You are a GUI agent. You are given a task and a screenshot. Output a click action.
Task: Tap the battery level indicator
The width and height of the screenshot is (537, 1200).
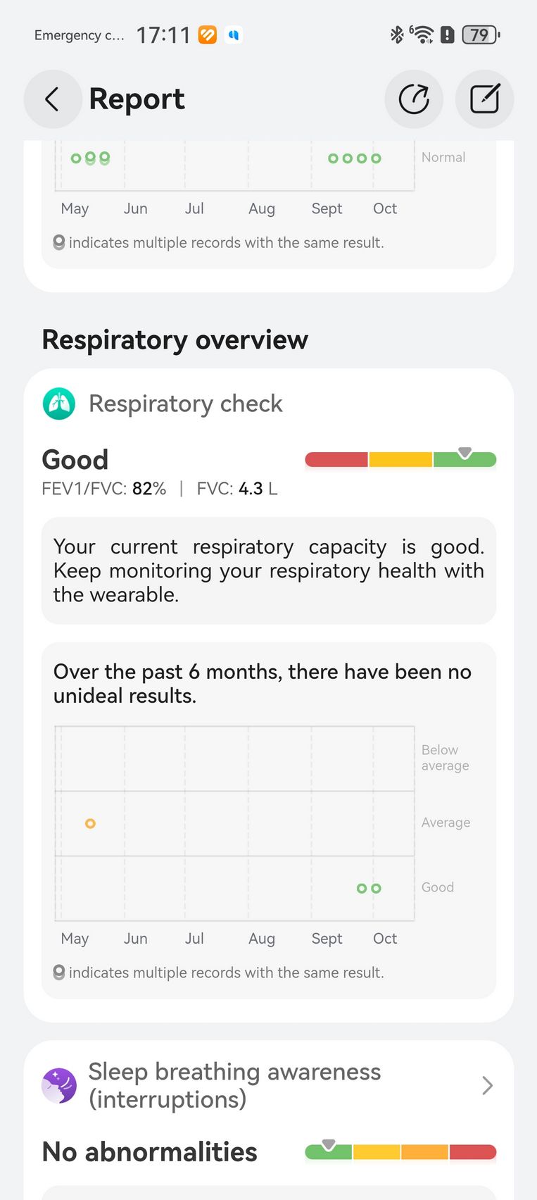[x=481, y=35]
